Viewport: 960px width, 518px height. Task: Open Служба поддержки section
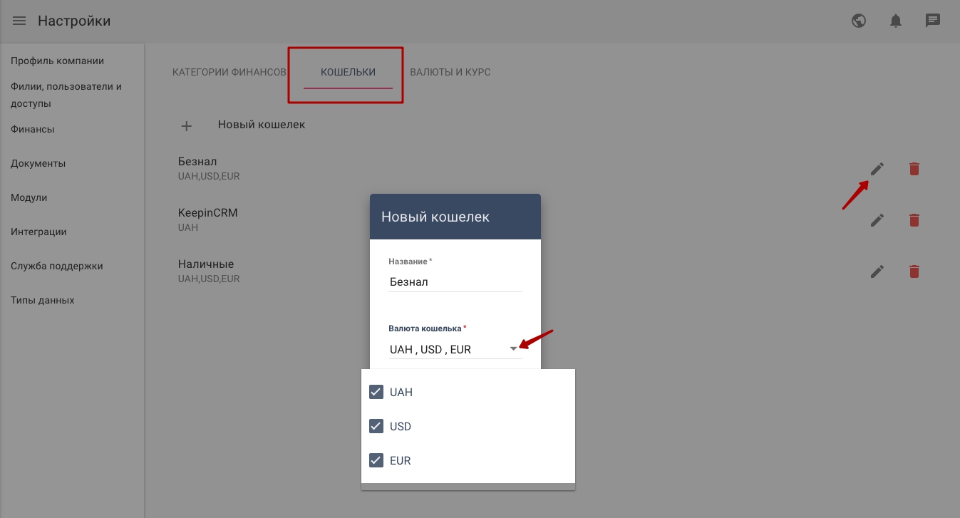(x=57, y=266)
